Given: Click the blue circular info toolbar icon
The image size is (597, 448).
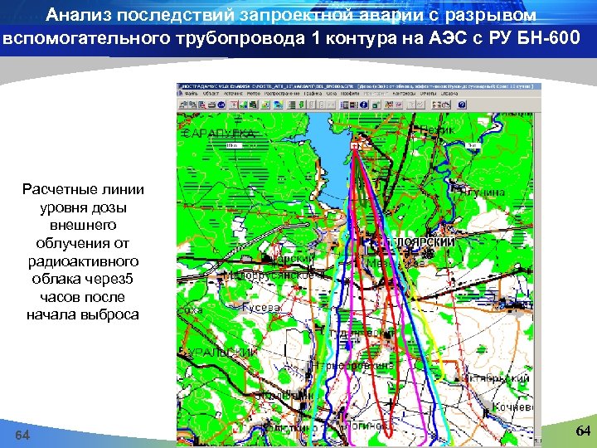Looking at the screenshot, I should 364,105.
